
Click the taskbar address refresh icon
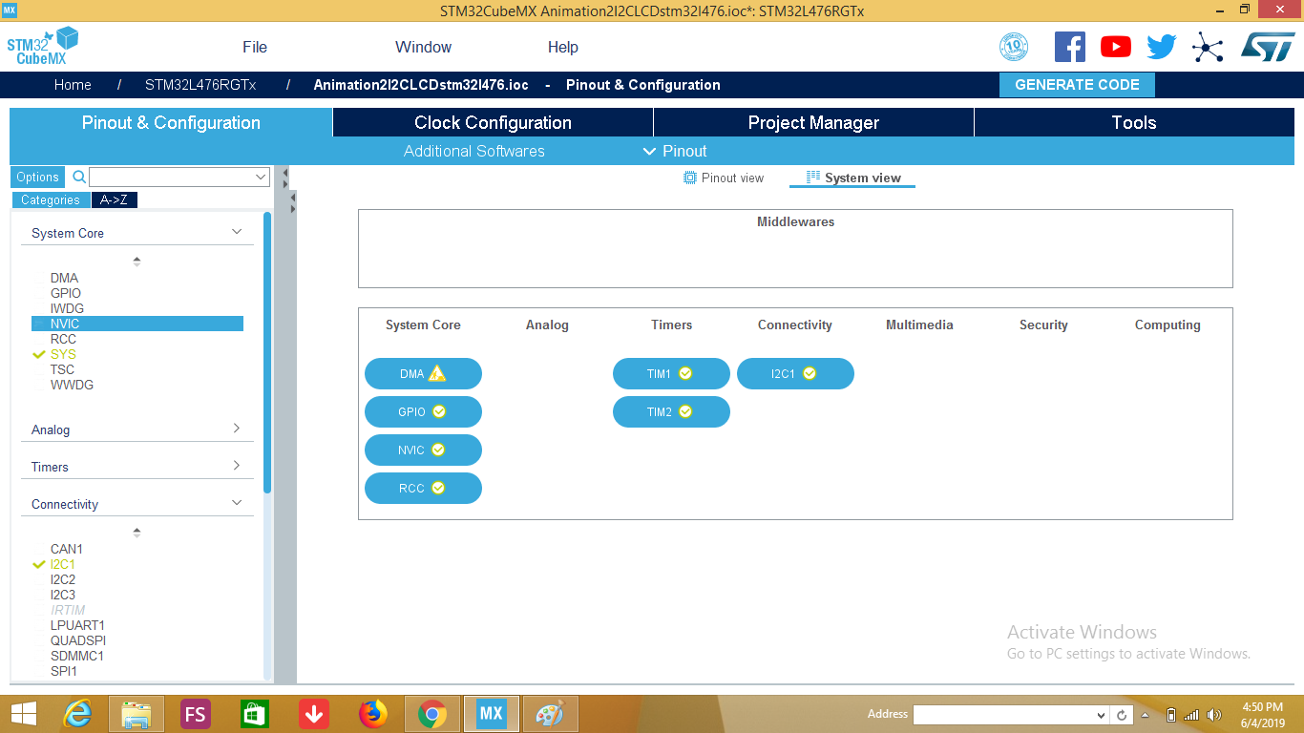1124,715
